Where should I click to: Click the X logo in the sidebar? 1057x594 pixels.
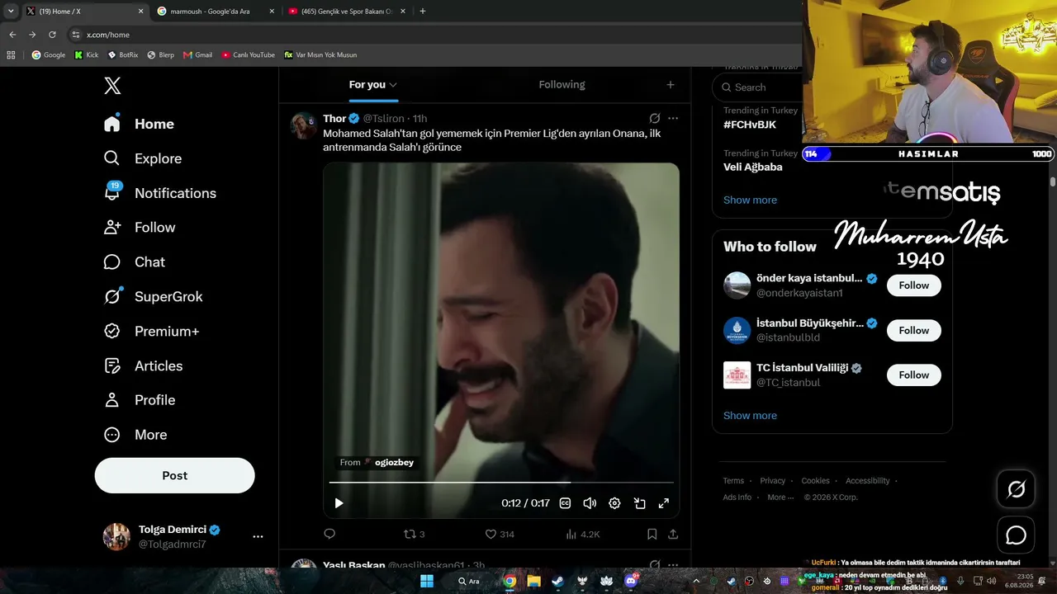(x=112, y=86)
